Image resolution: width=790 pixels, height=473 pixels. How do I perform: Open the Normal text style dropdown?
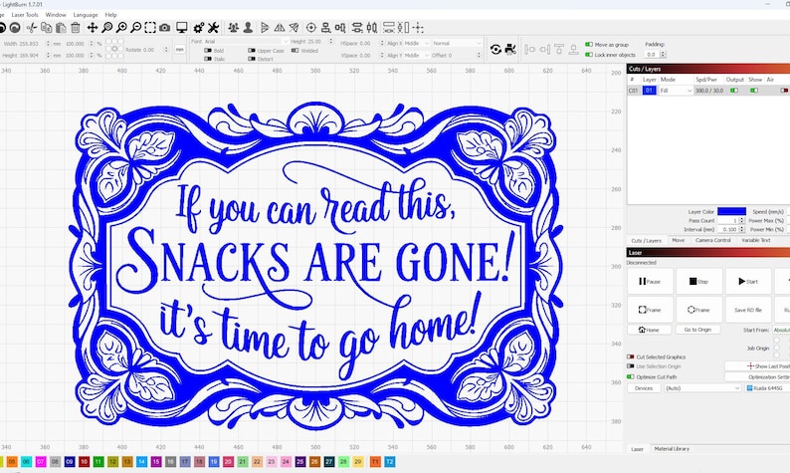point(457,44)
